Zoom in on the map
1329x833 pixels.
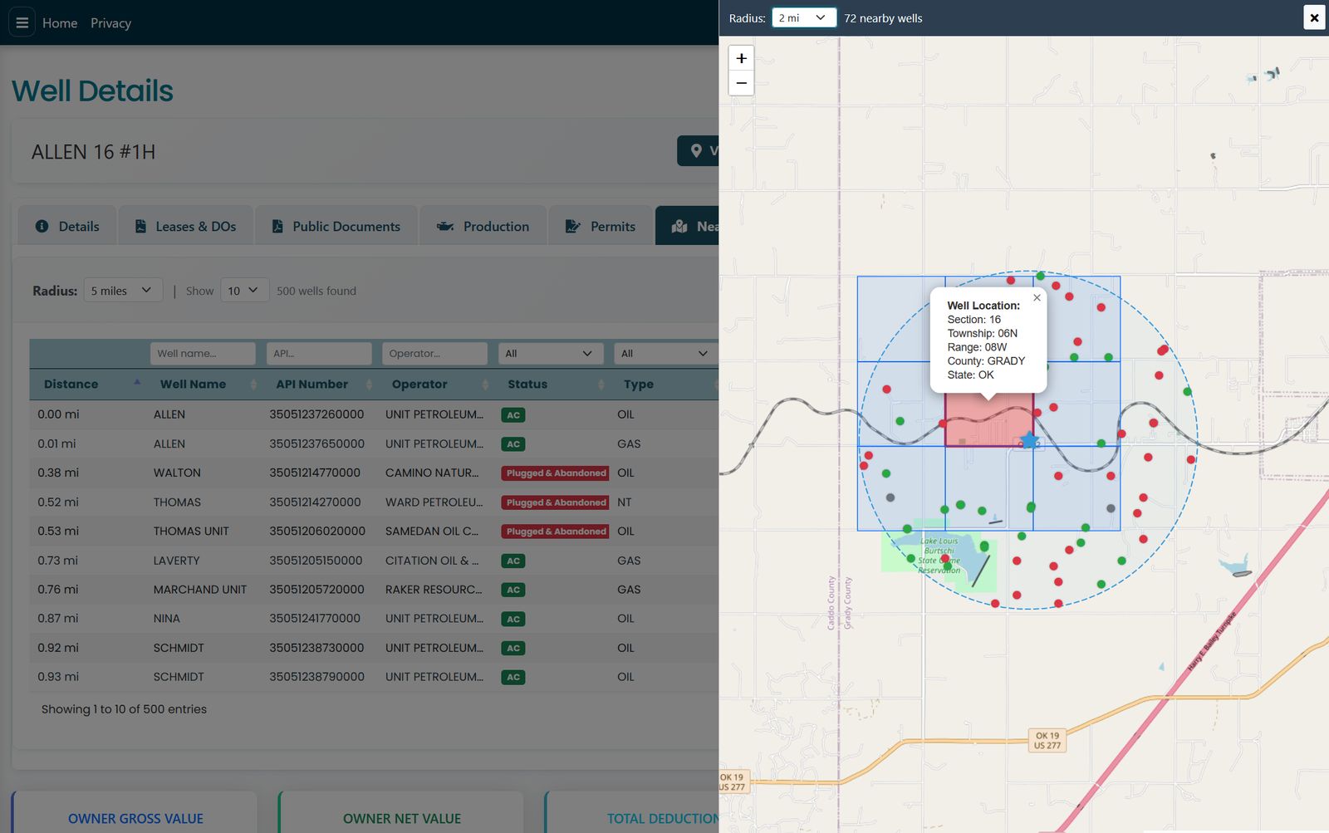point(741,58)
